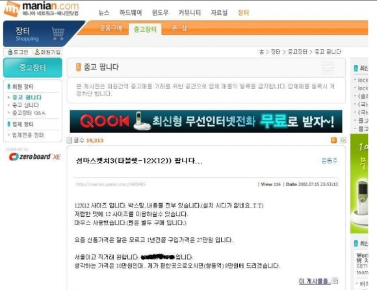Click the 회원가입 link
The height and width of the screenshot is (290, 377).
(47, 52)
